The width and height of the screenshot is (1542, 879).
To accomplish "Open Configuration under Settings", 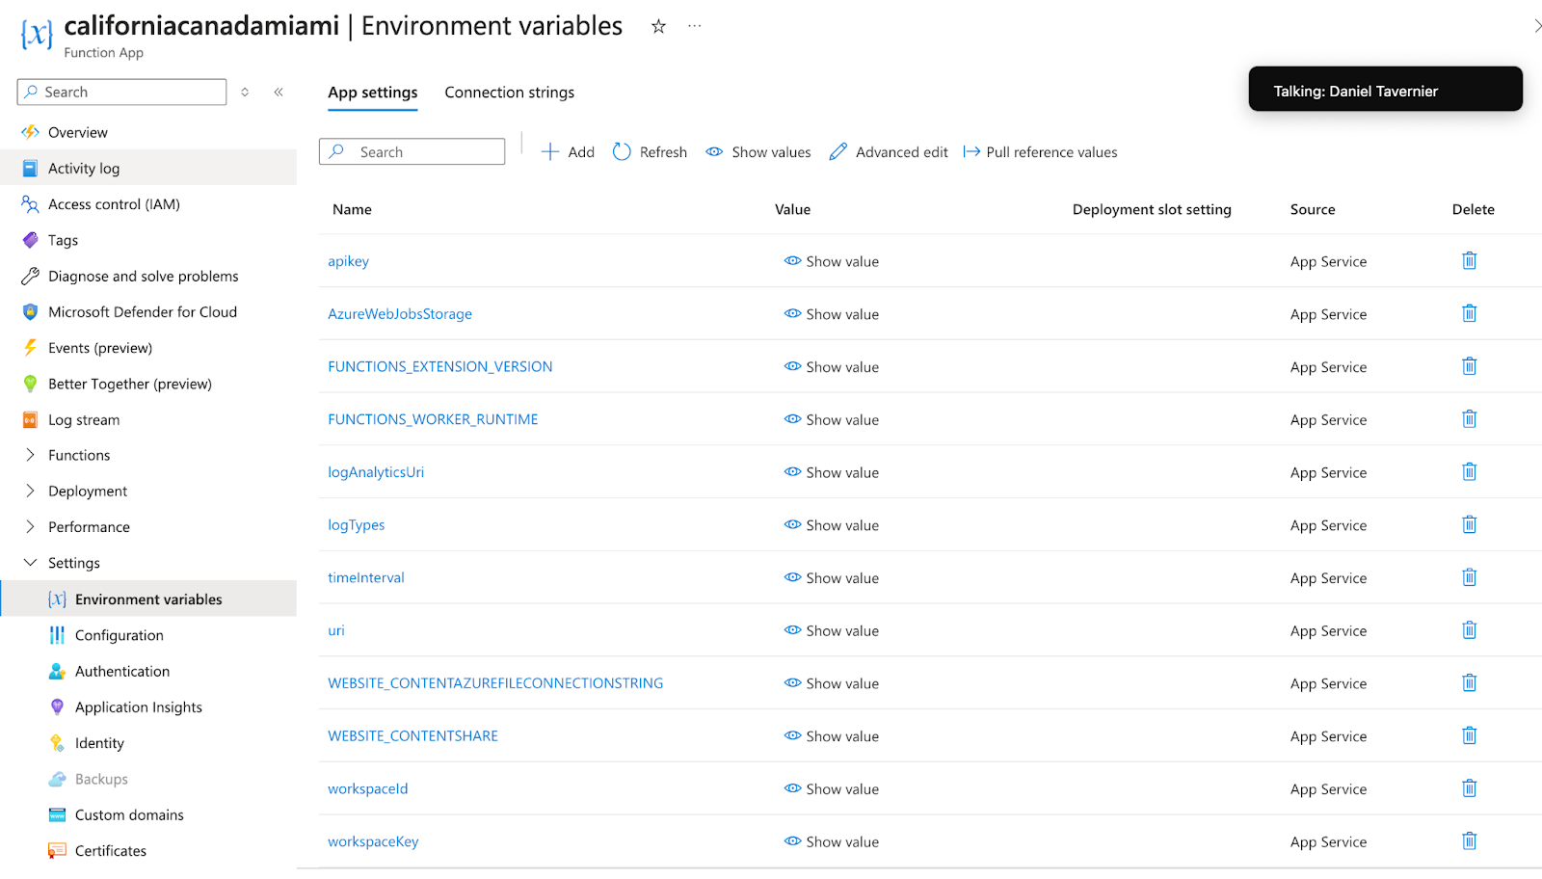I will 120,635.
